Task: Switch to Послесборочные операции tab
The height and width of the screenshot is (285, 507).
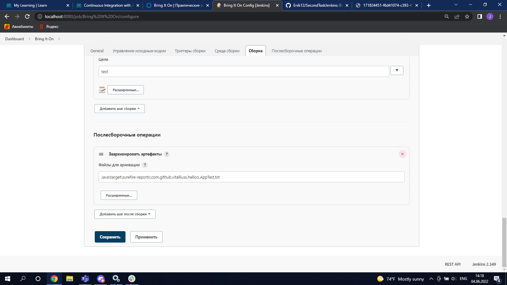Action: pos(297,51)
